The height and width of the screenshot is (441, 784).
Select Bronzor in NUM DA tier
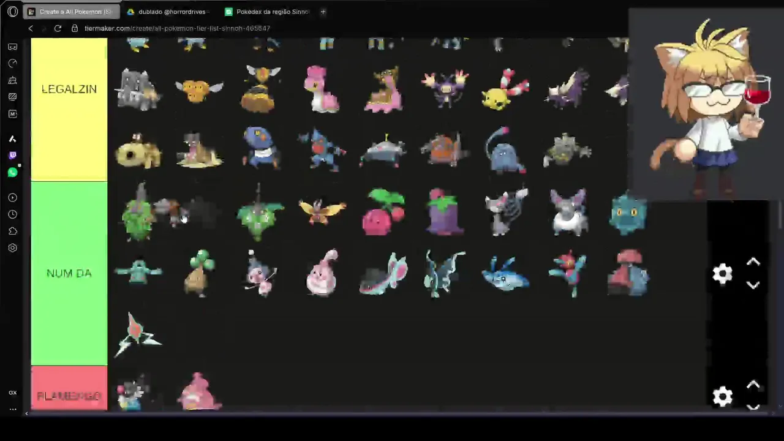628,214
